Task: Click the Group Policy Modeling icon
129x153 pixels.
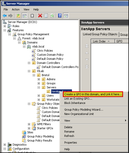Action: [x=24, y=136]
